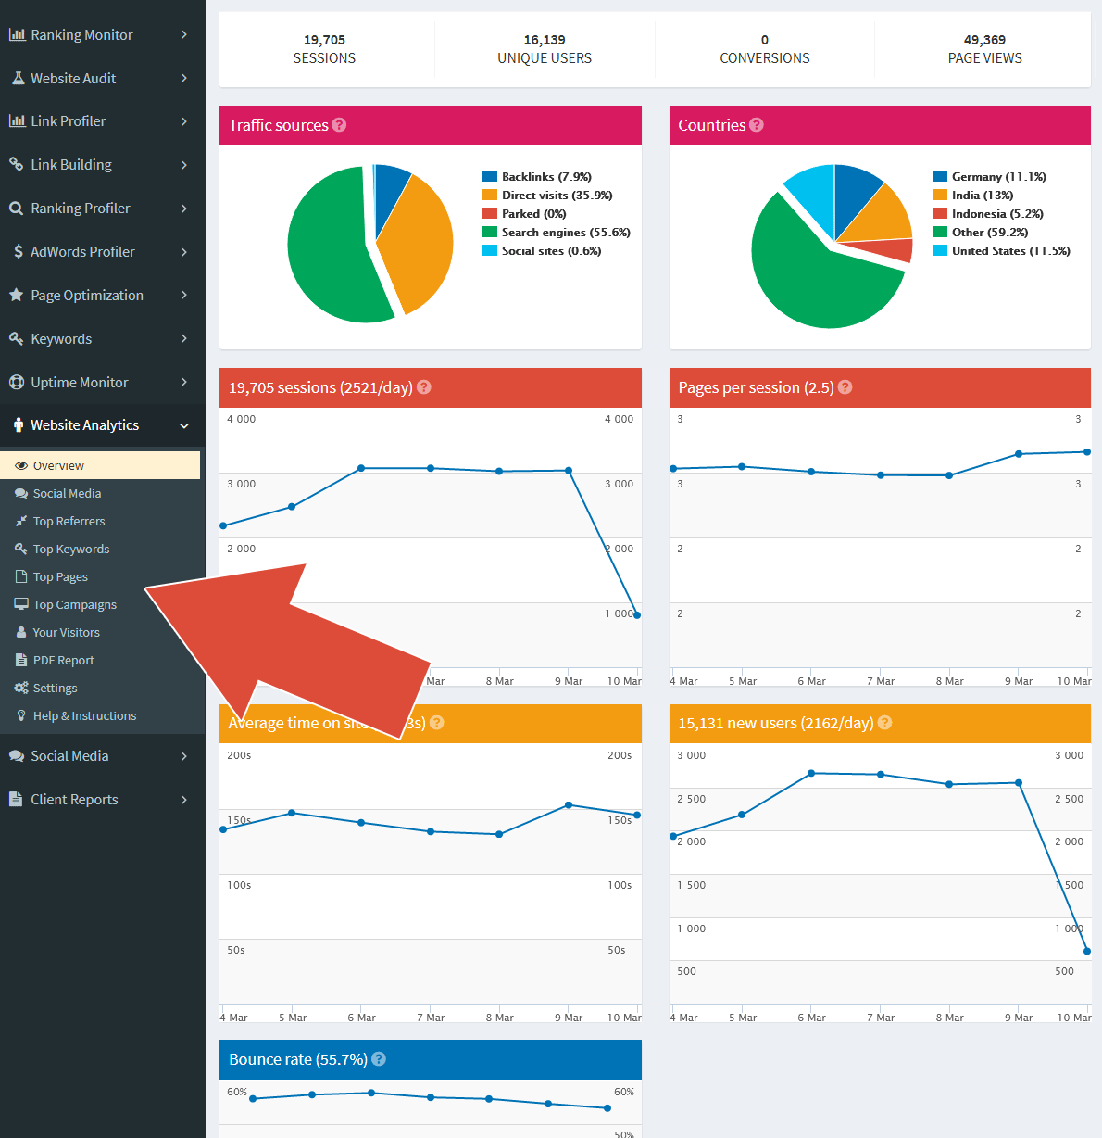Select the Page Optimization star icon

17,295
